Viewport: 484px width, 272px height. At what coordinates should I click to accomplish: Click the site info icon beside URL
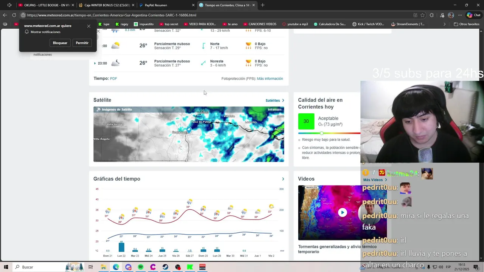23,15
